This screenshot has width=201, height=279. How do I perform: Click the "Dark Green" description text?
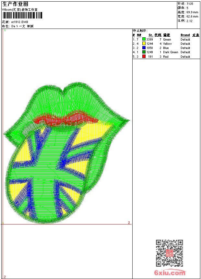click(171, 52)
